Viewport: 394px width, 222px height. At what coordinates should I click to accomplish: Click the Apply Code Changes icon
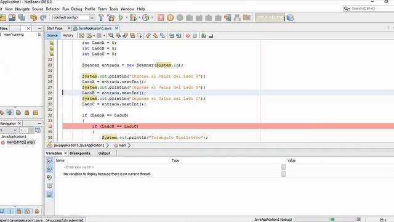tap(228, 18)
